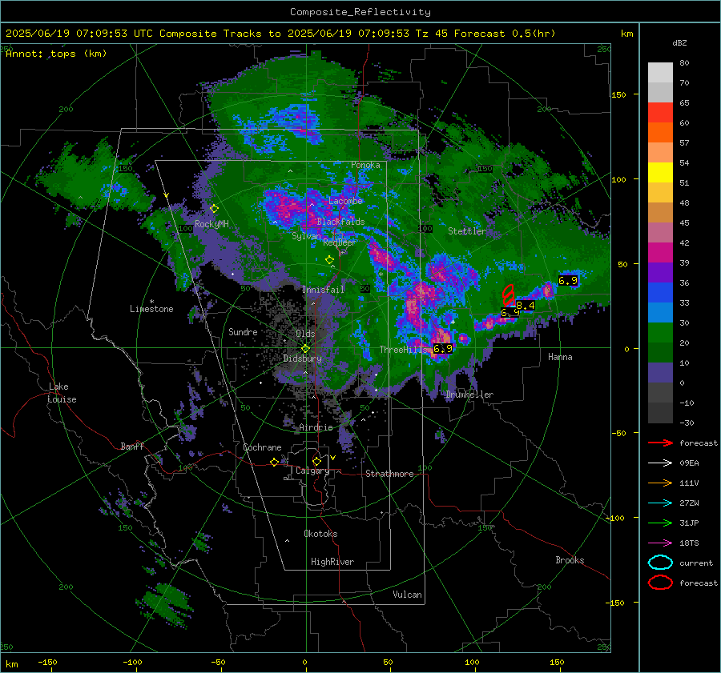Click the Hanna label
721x673 pixels.
click(560, 357)
